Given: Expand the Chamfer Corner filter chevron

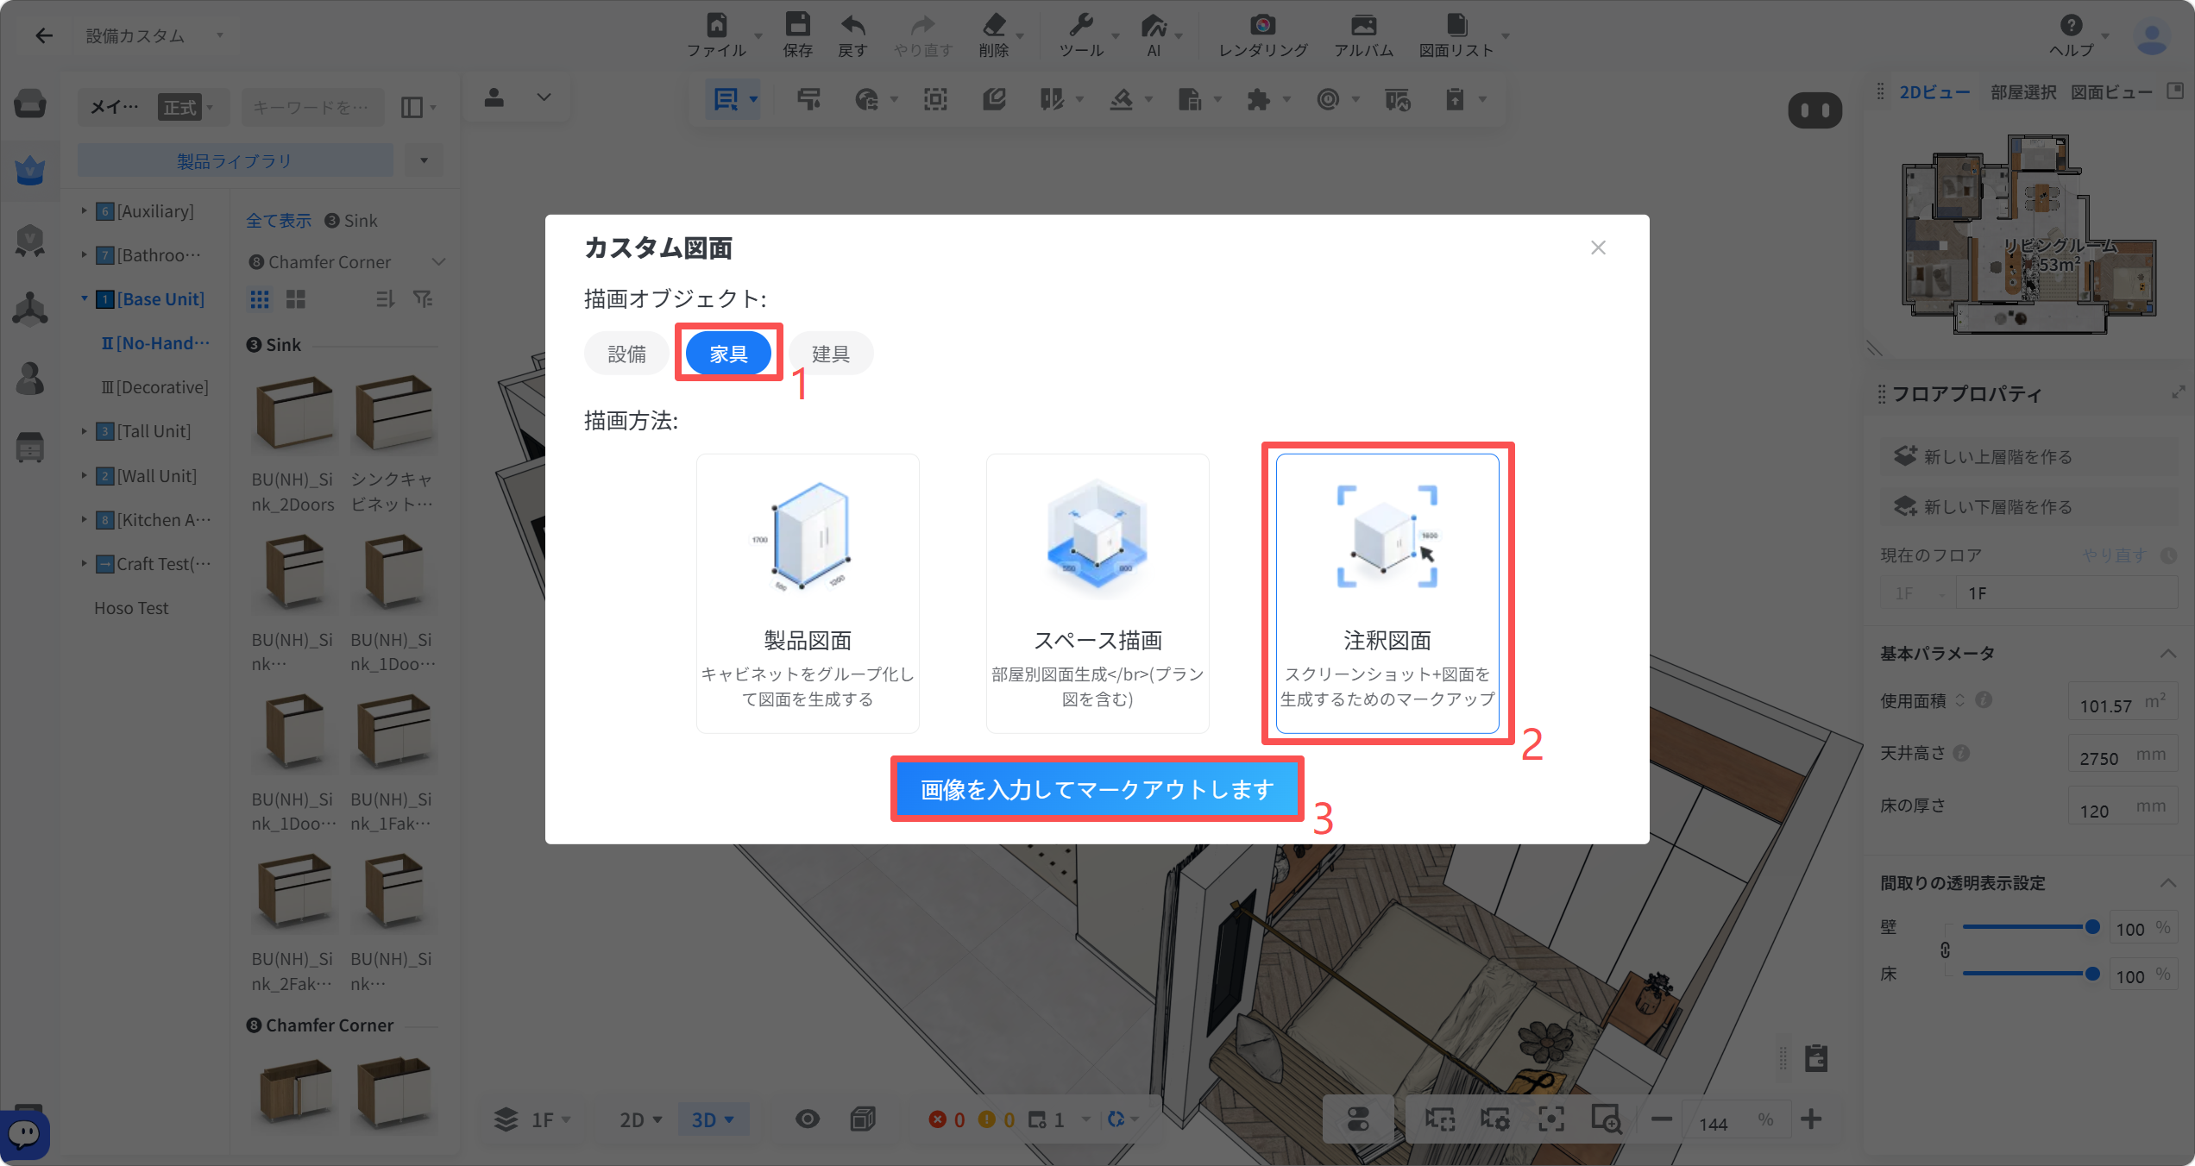Looking at the screenshot, I should point(438,261).
